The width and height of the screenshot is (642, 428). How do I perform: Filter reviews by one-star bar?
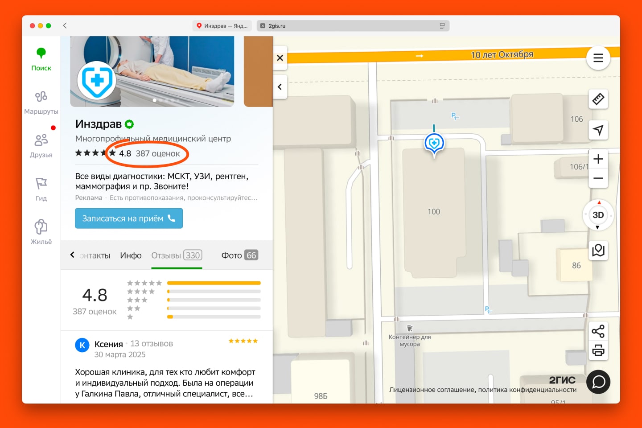pos(214,317)
